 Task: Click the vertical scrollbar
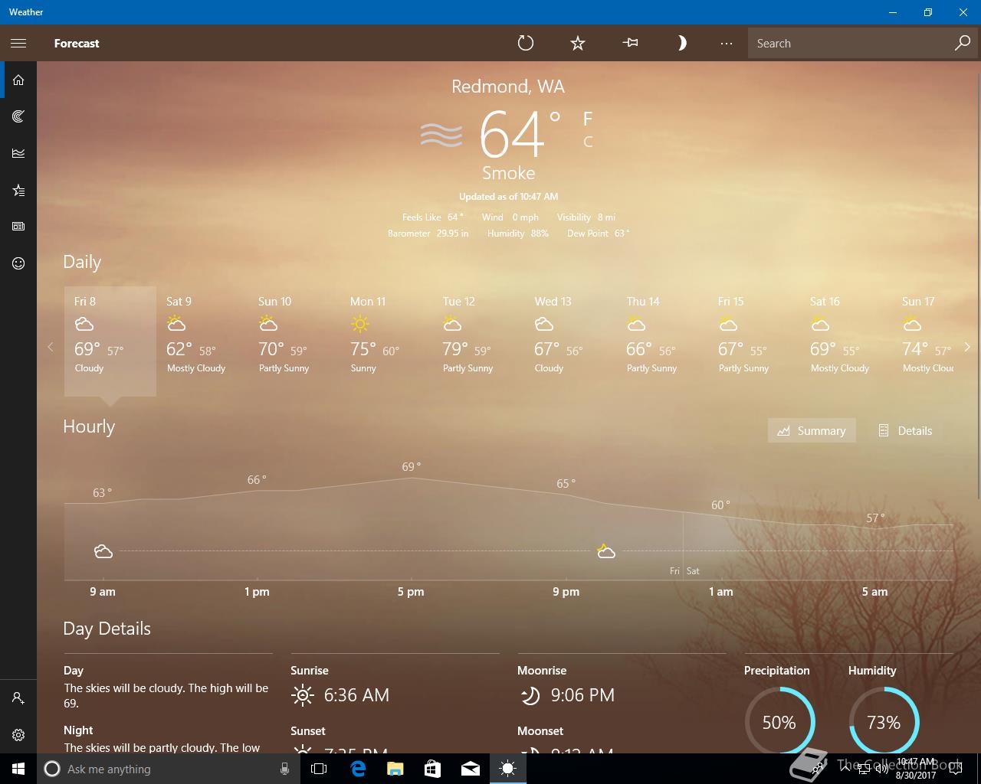(x=978, y=287)
